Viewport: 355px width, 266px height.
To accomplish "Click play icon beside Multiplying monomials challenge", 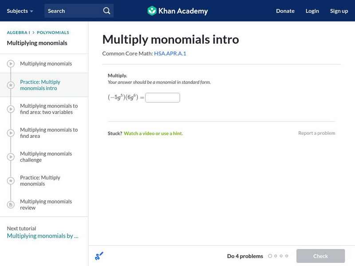I will tap(11, 157).
